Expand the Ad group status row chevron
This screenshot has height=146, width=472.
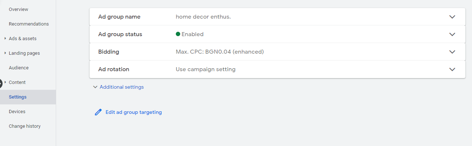coord(452,34)
